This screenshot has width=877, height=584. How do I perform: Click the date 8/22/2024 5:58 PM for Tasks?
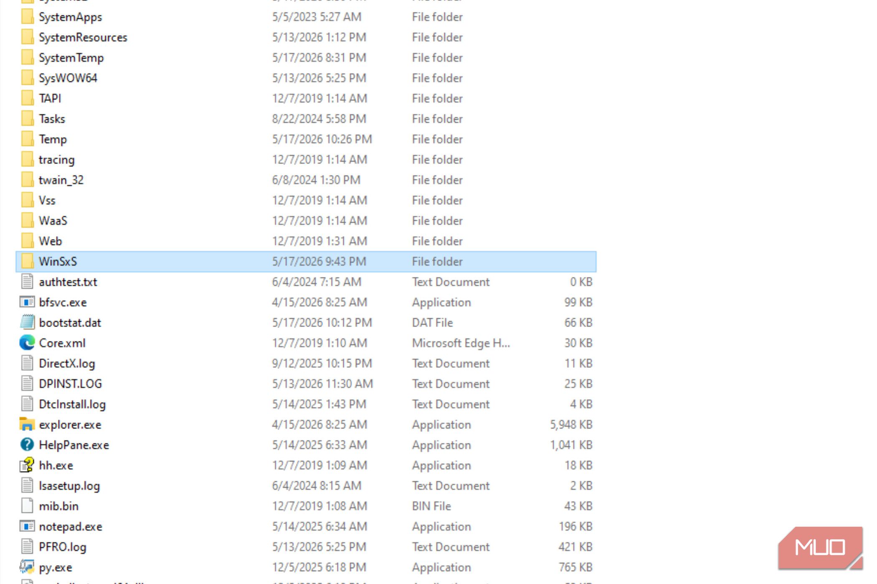click(x=319, y=119)
